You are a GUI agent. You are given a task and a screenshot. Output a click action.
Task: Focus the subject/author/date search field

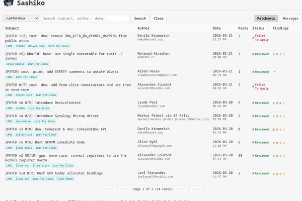[85, 18]
